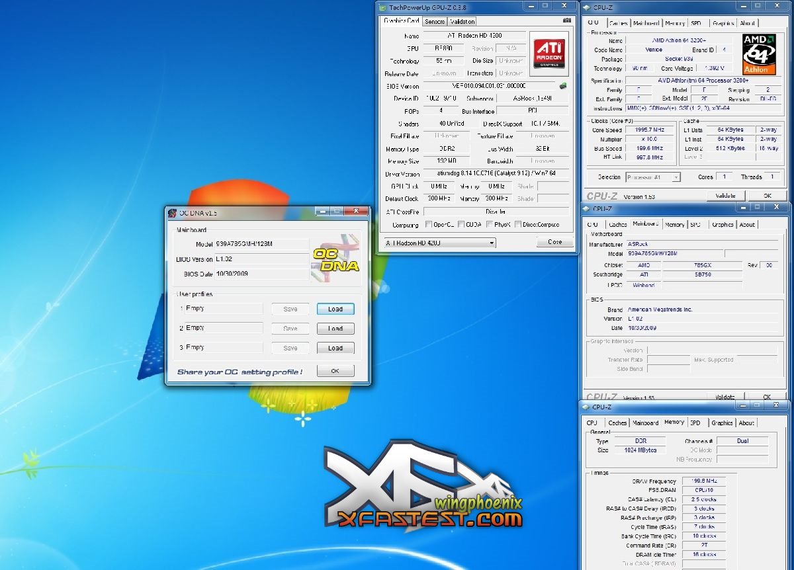This screenshot has height=570, width=794.
Task: Click the ATI Radeon logo in GPU-Z
Action: (549, 54)
